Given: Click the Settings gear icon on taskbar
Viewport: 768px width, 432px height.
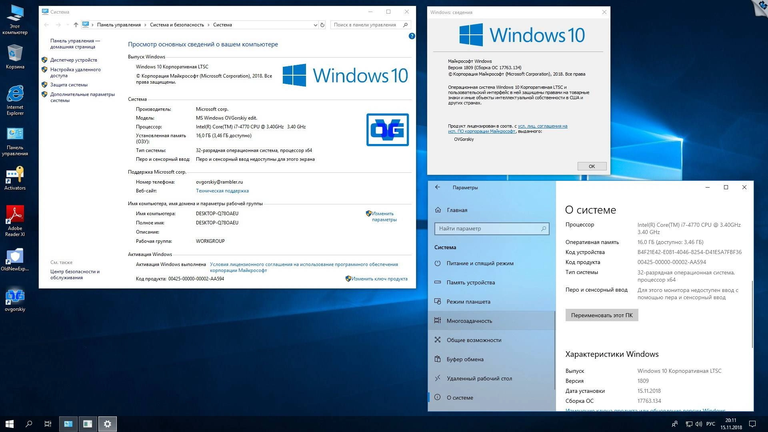Looking at the screenshot, I should pos(107,424).
